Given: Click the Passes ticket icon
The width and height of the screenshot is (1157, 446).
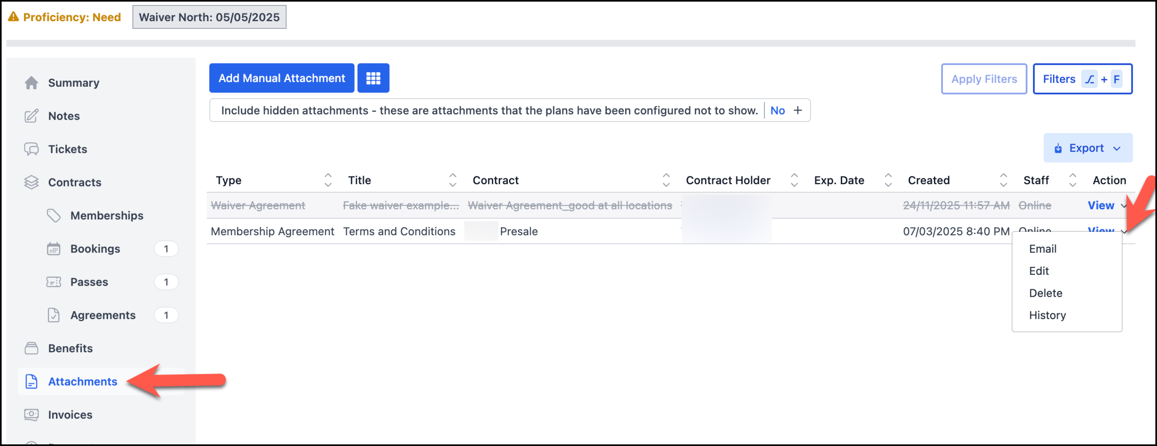Looking at the screenshot, I should 54,282.
